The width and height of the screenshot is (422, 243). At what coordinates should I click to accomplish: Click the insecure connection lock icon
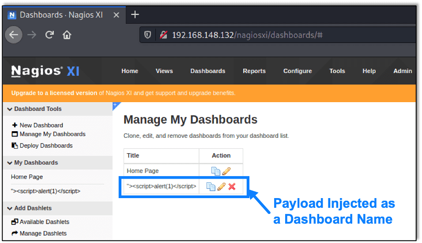point(163,35)
